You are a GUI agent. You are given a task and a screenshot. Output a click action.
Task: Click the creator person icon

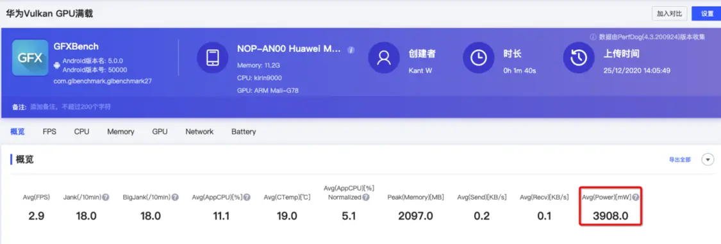tap(384, 58)
